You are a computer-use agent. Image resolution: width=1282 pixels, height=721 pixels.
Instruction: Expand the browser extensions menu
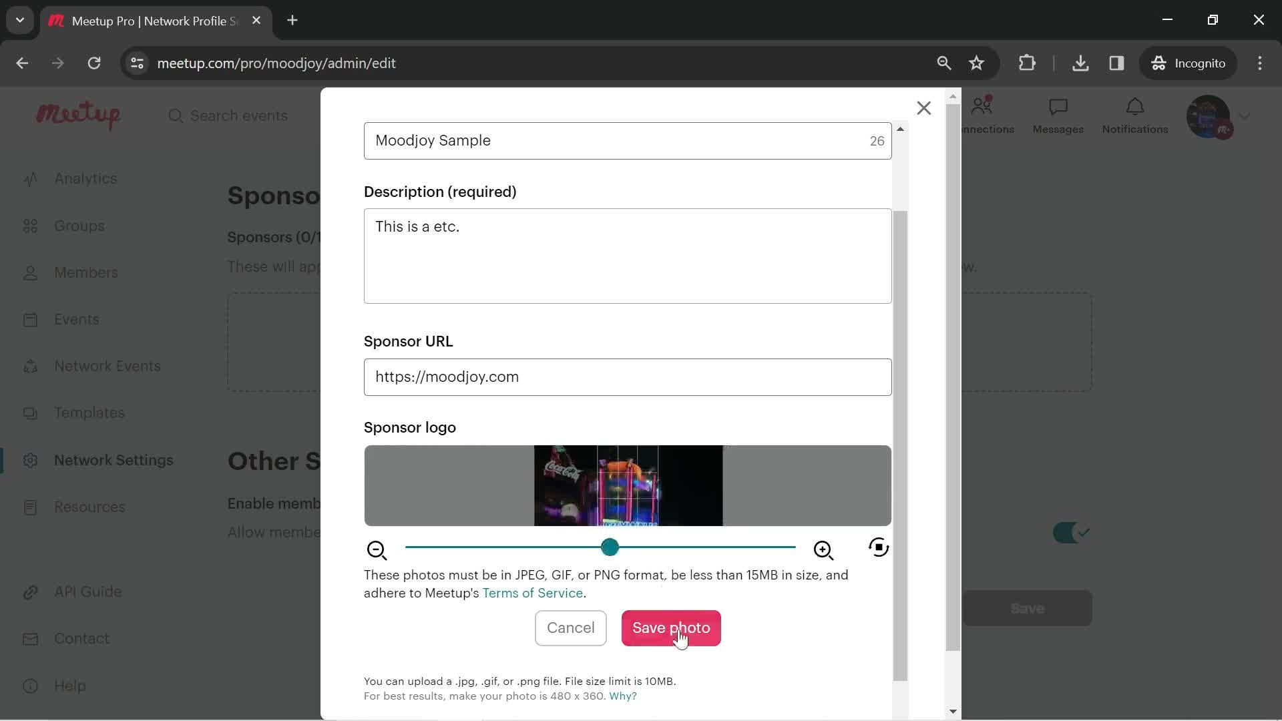pyautogui.click(x=1028, y=63)
